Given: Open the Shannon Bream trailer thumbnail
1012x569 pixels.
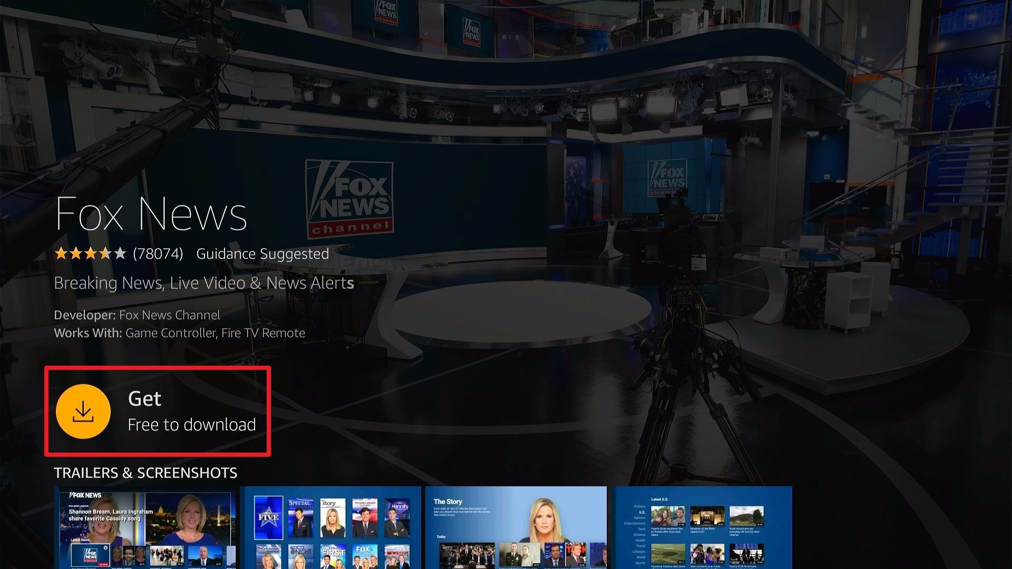Looking at the screenshot, I should point(145,527).
